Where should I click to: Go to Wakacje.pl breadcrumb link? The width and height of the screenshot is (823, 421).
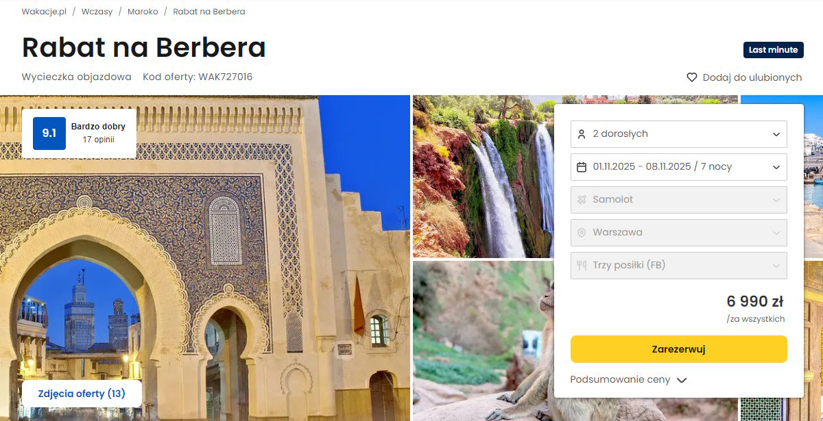pyautogui.click(x=44, y=12)
